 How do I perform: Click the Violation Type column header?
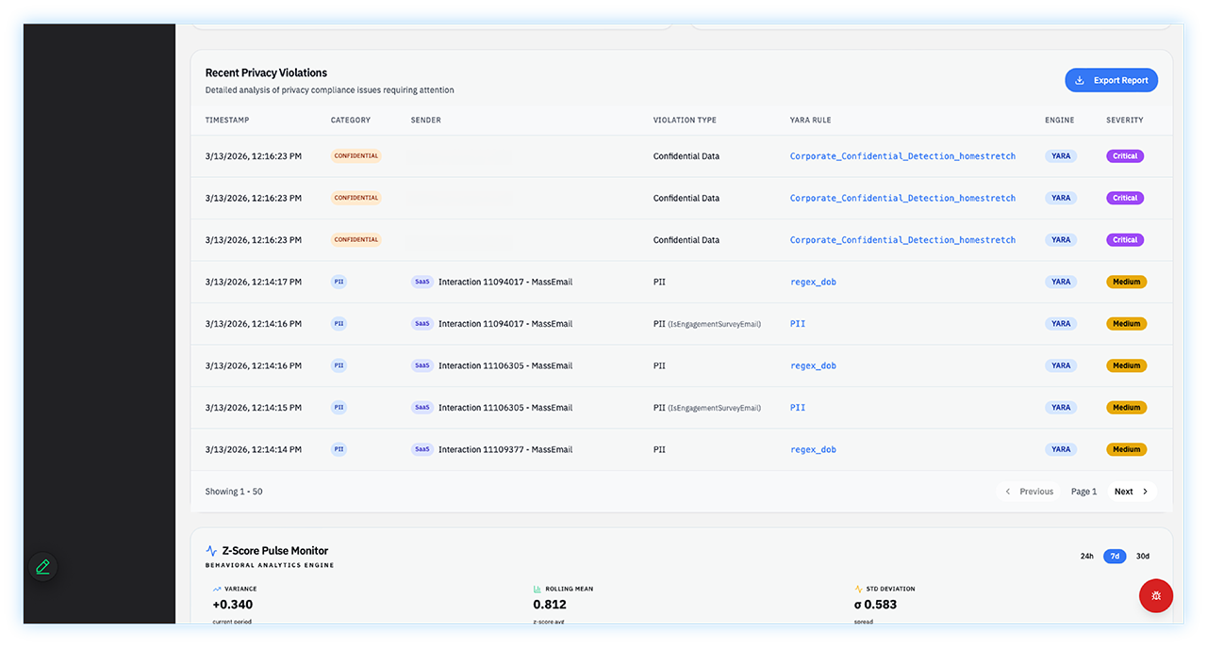coord(685,121)
